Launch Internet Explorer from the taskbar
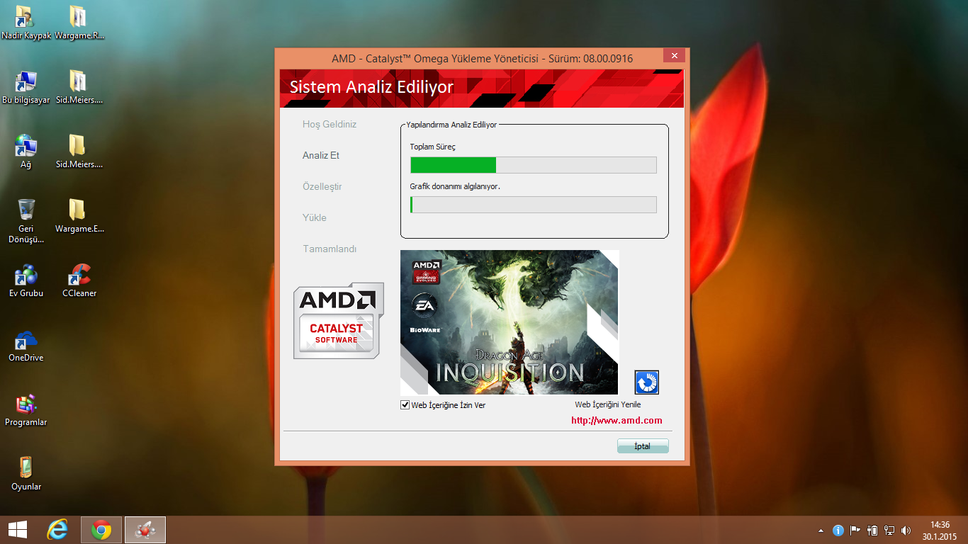 click(x=57, y=530)
